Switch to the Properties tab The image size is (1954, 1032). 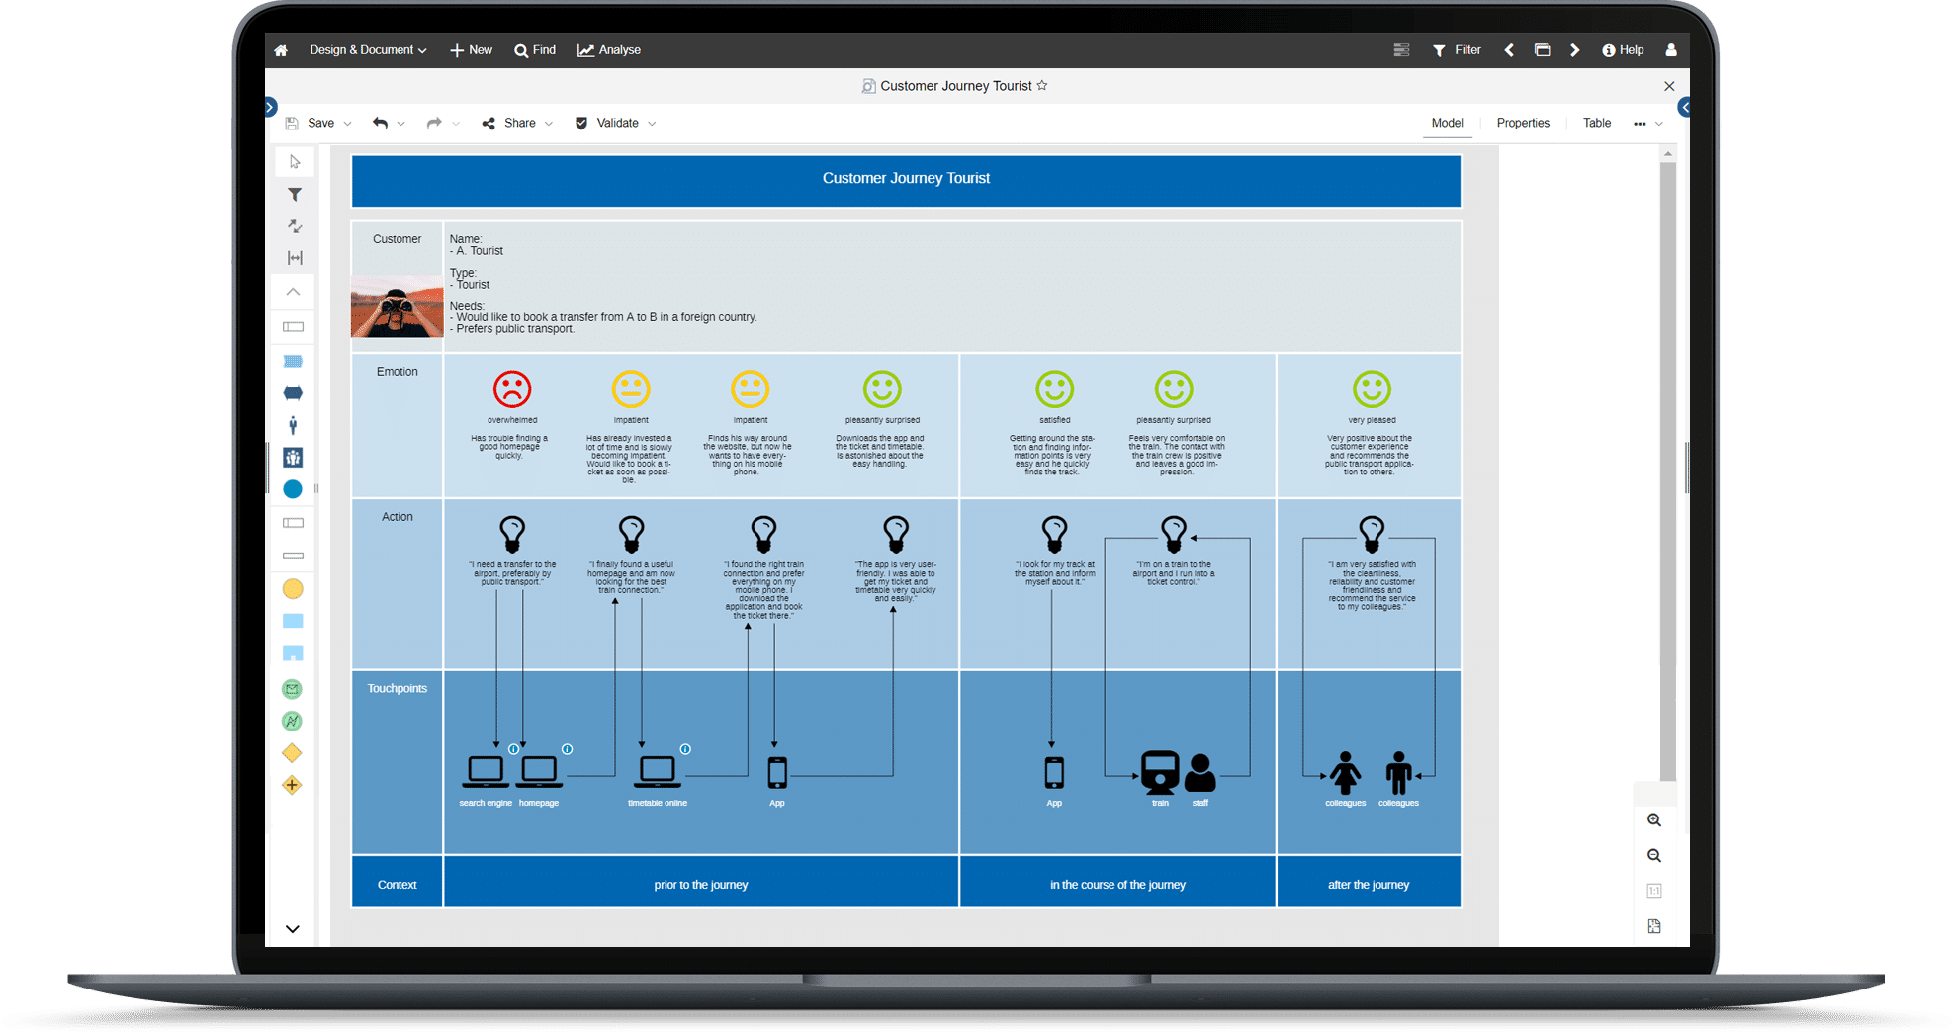[x=1522, y=123]
